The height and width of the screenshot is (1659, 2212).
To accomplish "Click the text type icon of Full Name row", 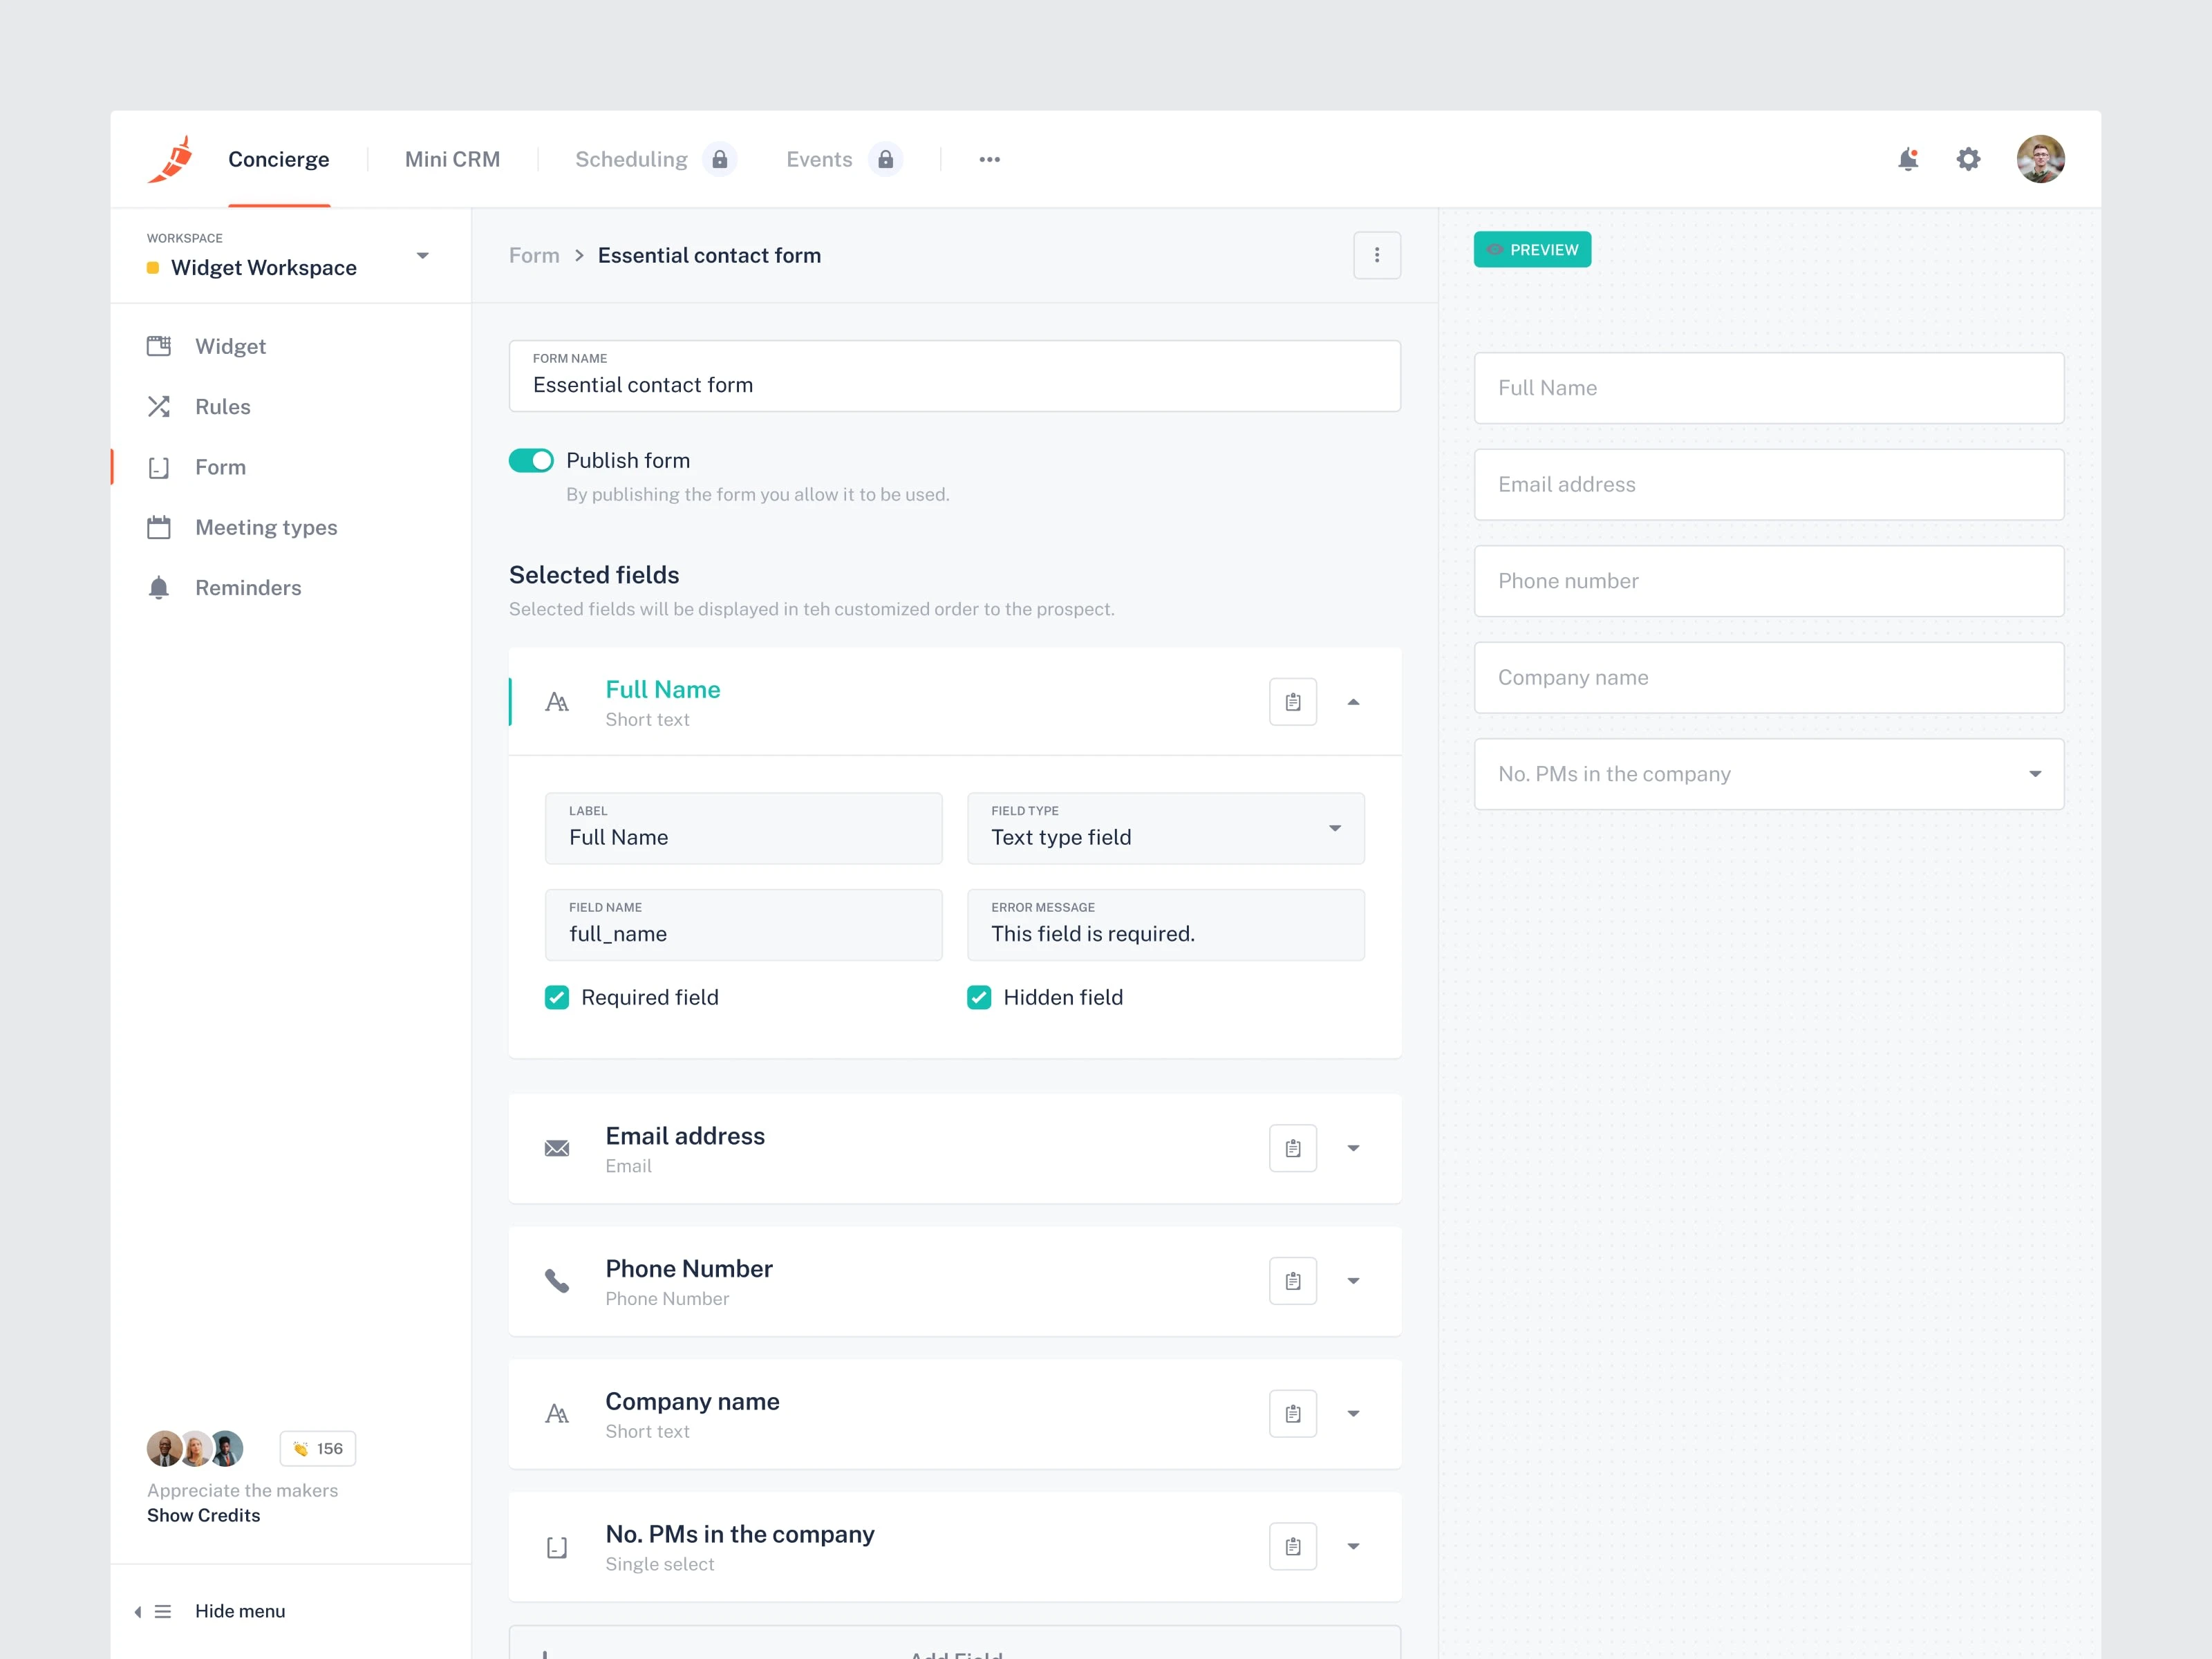I will [557, 702].
